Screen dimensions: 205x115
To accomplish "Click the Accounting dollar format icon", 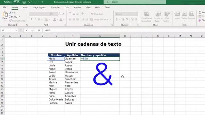I will pyautogui.click(x=117, y=19).
